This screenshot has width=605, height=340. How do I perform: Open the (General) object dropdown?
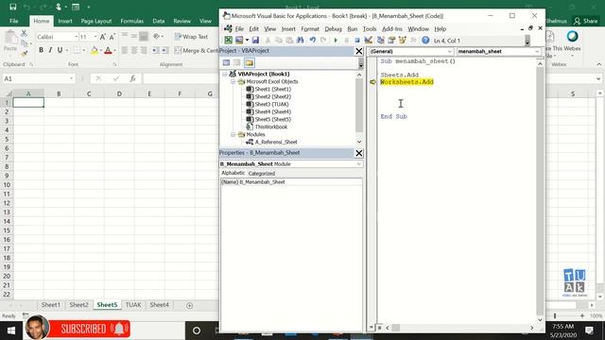[x=450, y=51]
